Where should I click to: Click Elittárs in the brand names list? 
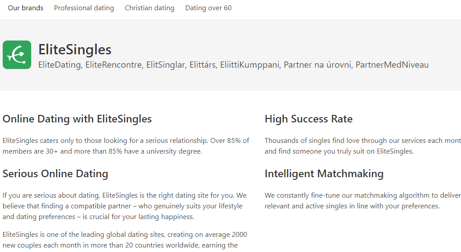[x=202, y=65]
